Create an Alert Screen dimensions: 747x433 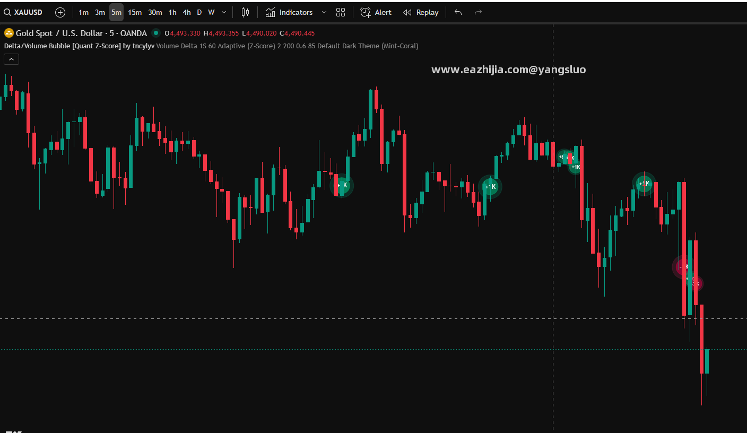tap(376, 12)
